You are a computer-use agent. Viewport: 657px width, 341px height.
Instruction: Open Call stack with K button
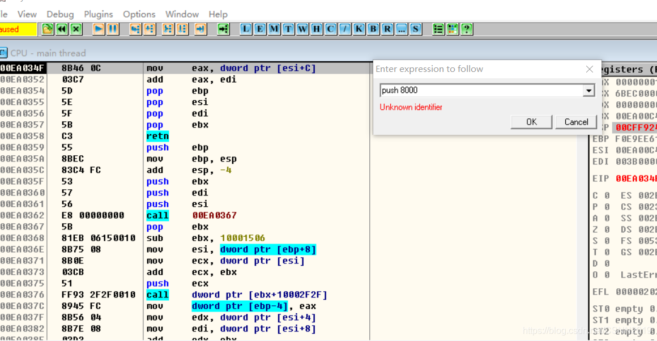[359, 29]
